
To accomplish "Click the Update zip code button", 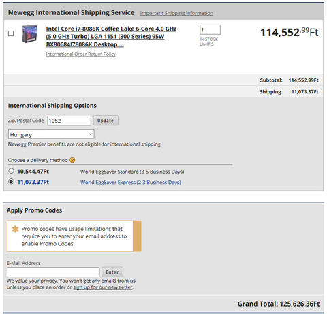I will coord(106,121).
